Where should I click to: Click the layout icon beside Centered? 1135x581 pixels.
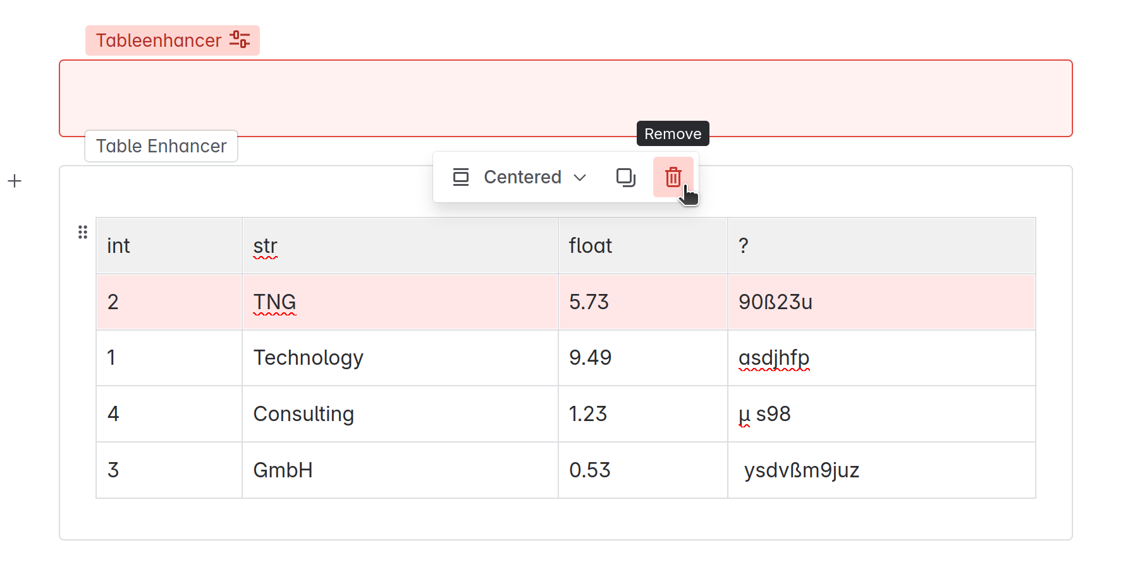[461, 177]
